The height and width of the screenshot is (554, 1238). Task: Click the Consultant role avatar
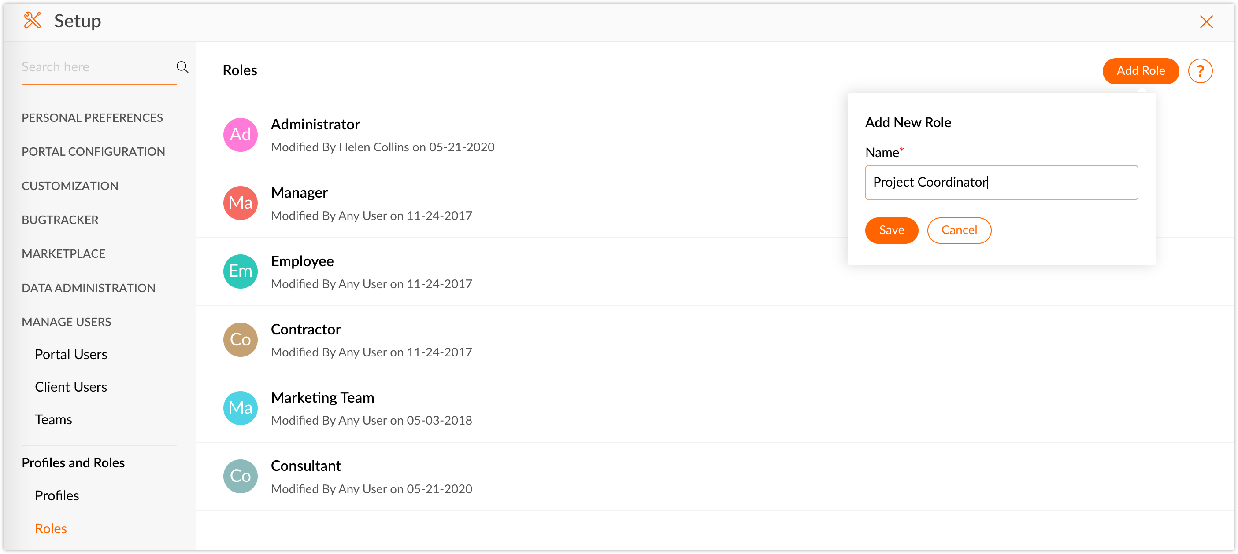(x=240, y=476)
